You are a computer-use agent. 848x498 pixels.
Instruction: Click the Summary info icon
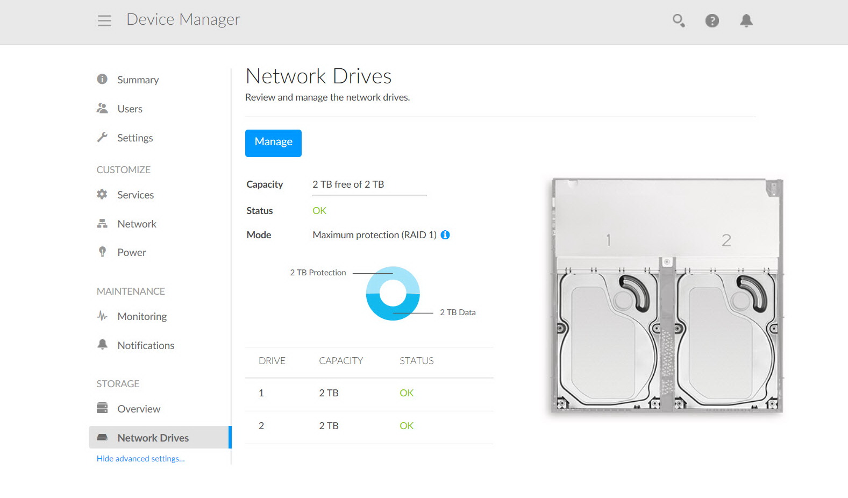tap(102, 79)
